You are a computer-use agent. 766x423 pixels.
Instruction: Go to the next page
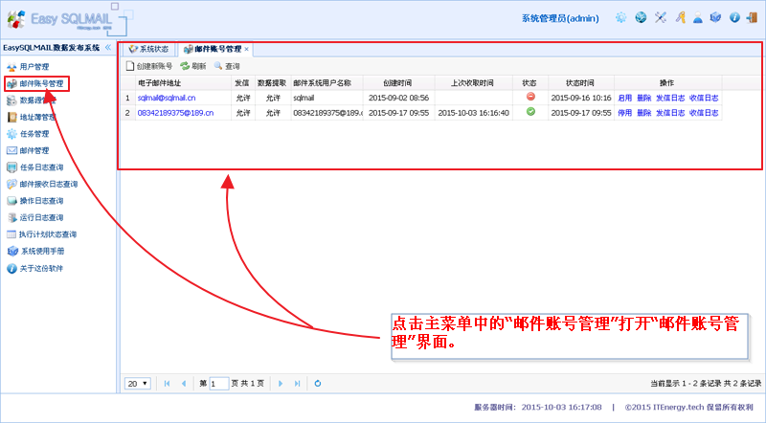[x=281, y=384]
